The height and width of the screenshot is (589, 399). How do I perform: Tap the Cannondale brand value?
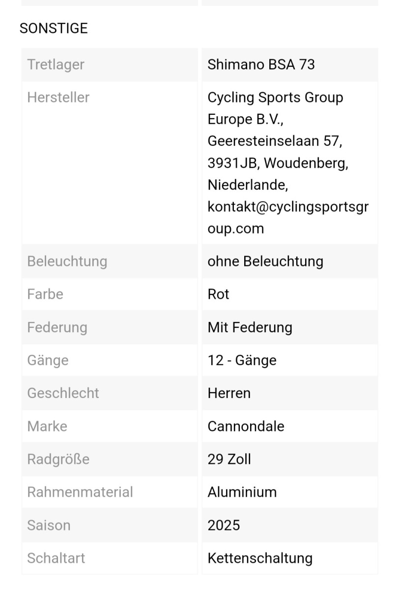pyautogui.click(x=246, y=426)
